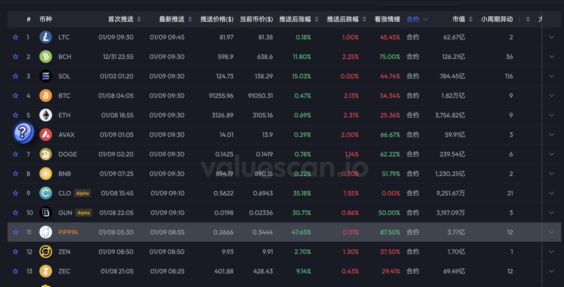Favorite ZEC with its star
Image resolution: width=564 pixels, height=287 pixels.
[x=16, y=271]
